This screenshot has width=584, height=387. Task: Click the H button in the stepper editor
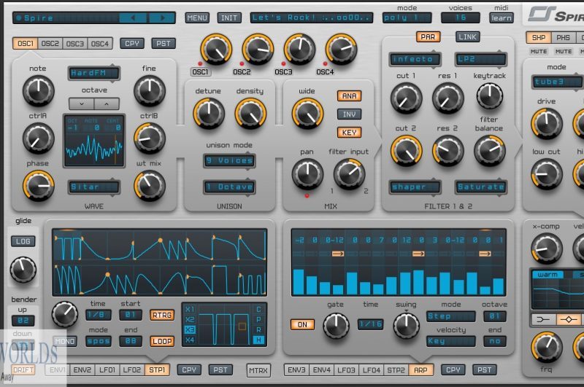coord(258,340)
